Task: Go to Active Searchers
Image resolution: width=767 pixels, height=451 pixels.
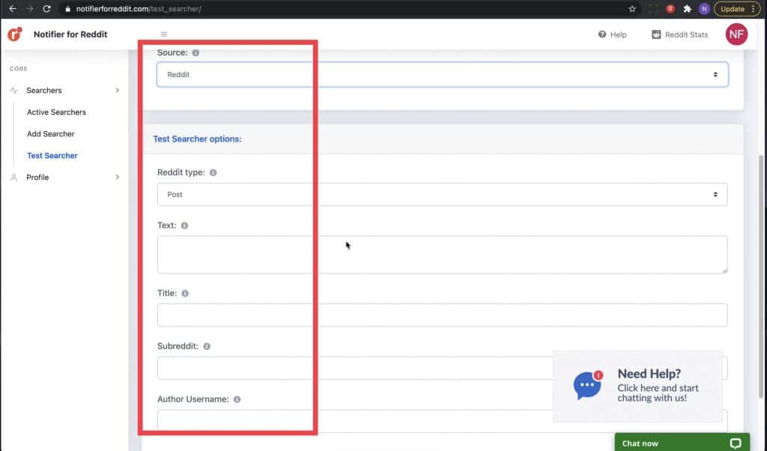Action: [56, 112]
